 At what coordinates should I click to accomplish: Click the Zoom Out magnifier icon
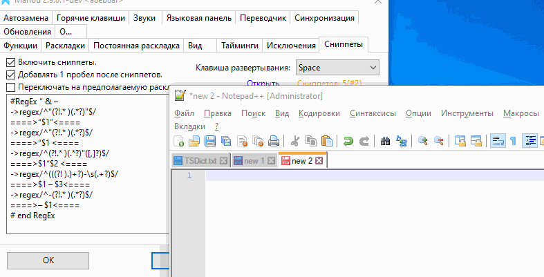(439, 141)
